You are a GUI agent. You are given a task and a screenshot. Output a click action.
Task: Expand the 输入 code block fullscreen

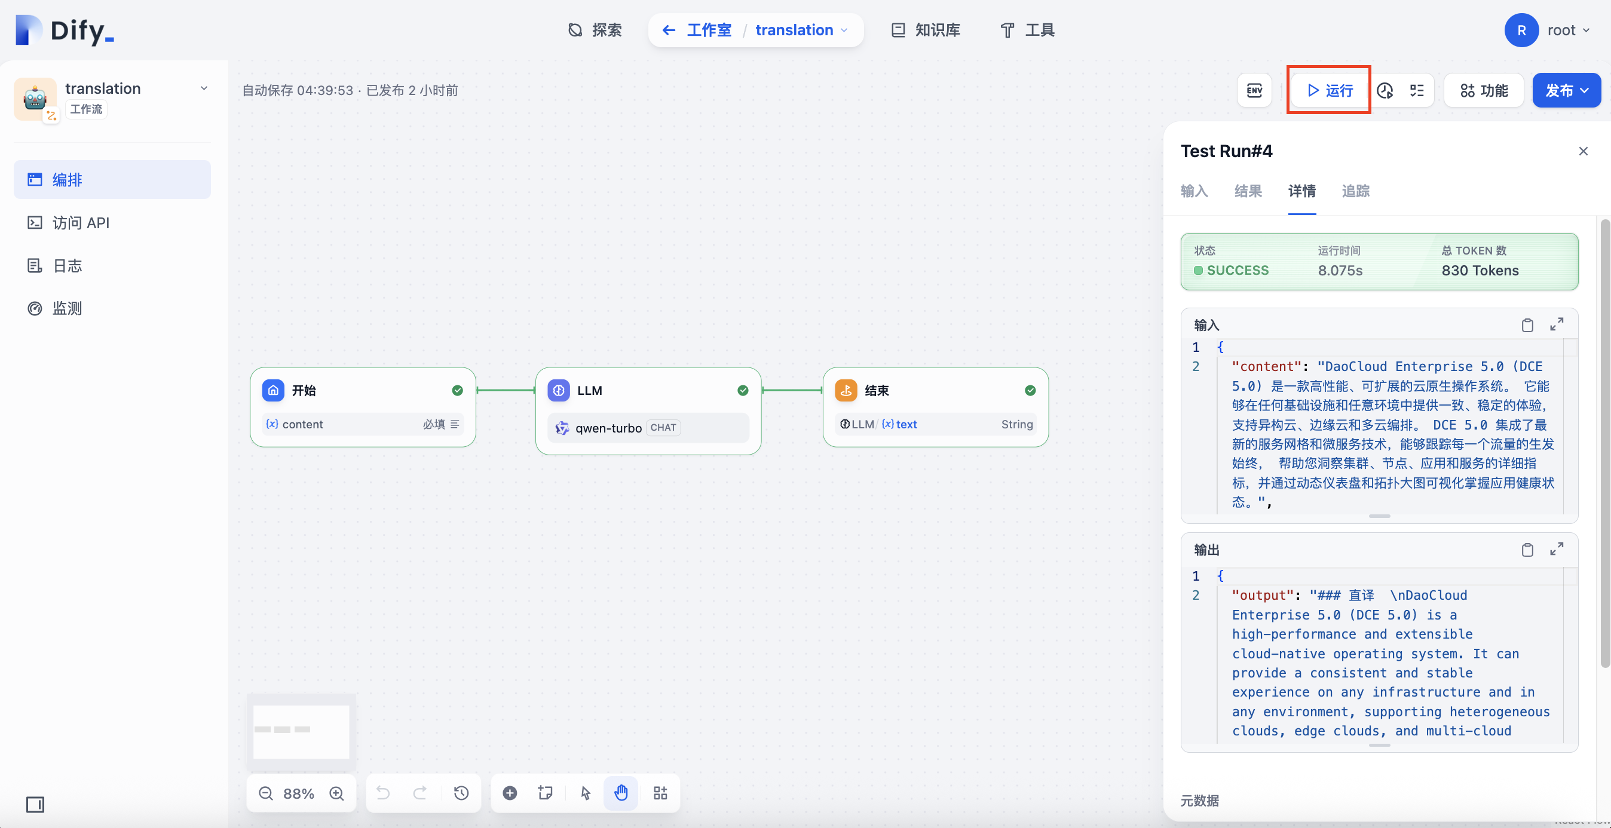click(x=1557, y=324)
